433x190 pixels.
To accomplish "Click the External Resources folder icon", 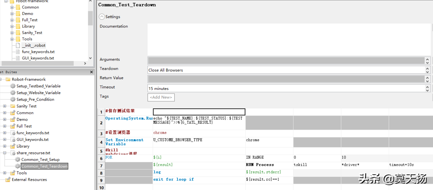I will click(x=8, y=180).
